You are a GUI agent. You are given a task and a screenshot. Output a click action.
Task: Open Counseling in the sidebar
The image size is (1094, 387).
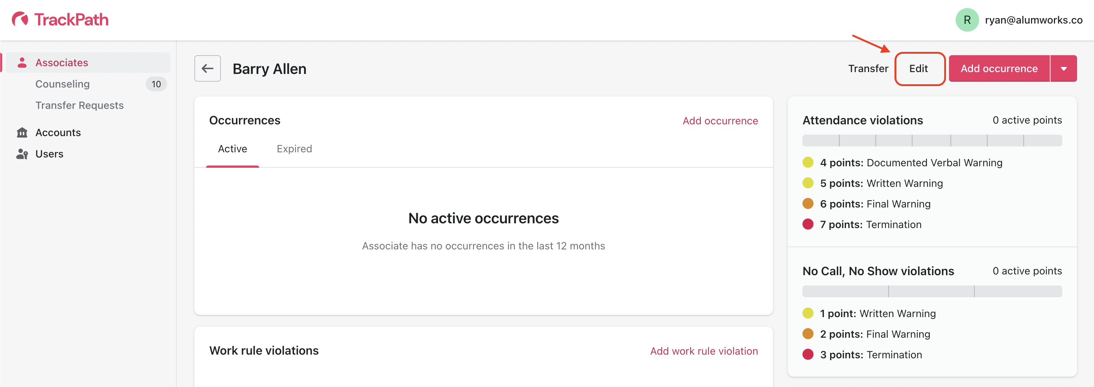tap(63, 84)
